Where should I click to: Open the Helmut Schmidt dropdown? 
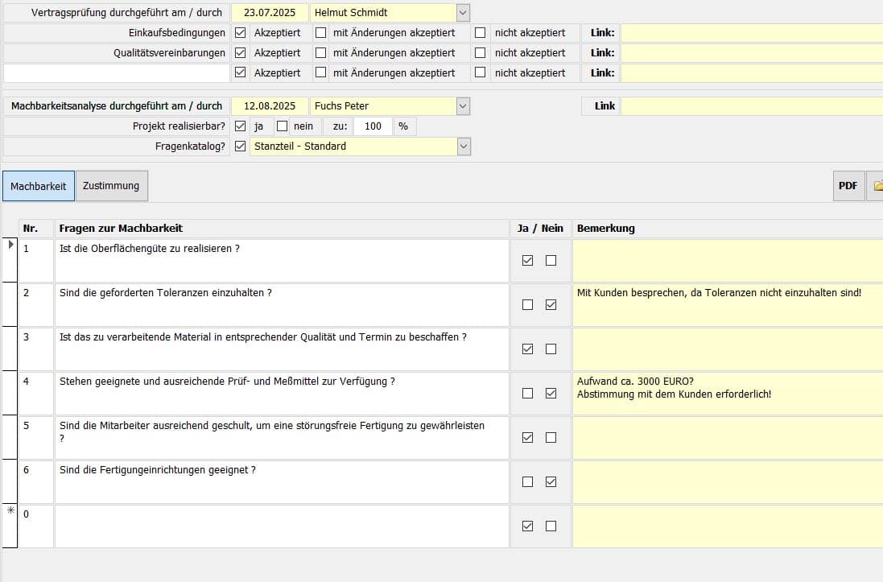point(462,13)
